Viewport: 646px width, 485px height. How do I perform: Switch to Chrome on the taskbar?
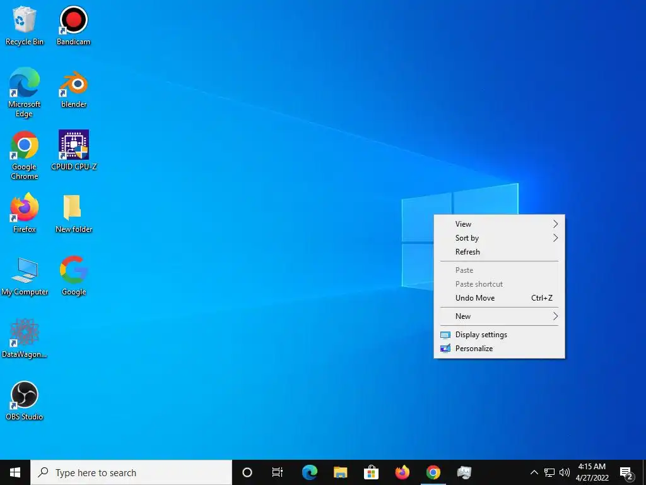tap(433, 472)
